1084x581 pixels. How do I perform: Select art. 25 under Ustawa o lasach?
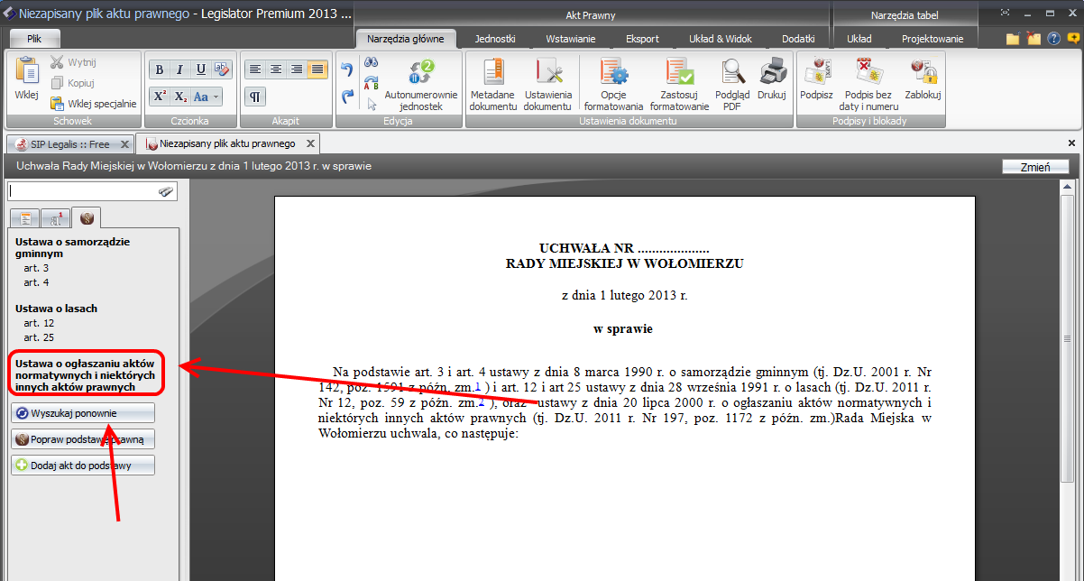point(40,337)
